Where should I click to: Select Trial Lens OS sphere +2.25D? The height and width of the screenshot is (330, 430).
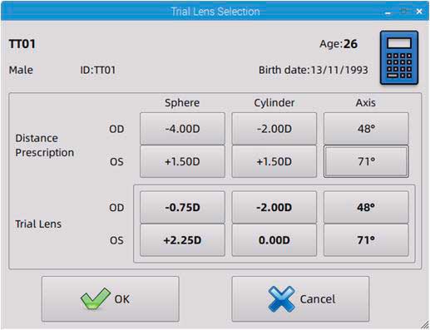pyautogui.click(x=182, y=240)
